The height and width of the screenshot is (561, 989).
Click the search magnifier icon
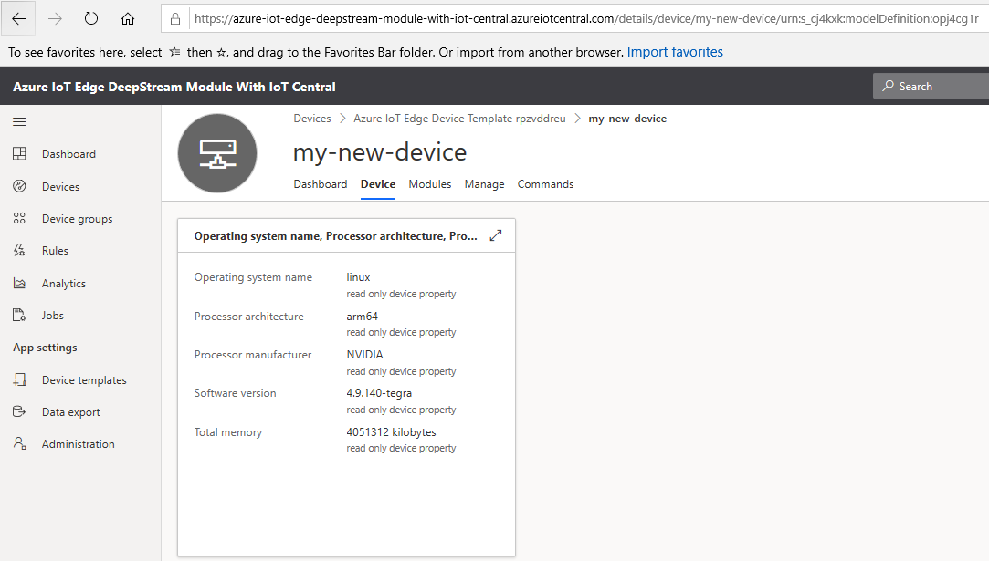pyautogui.click(x=888, y=86)
